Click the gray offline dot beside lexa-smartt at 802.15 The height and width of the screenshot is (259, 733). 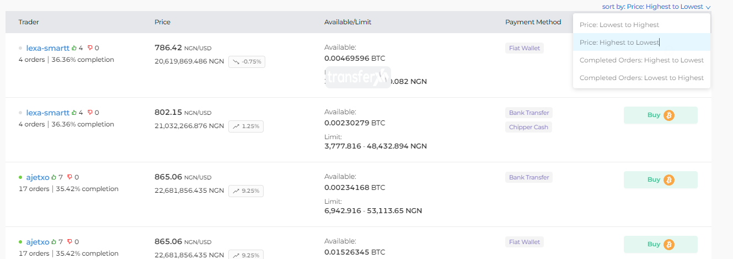[x=20, y=113]
